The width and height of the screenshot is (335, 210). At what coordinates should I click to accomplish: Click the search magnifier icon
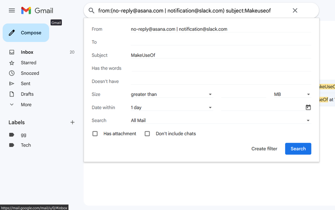click(x=91, y=11)
